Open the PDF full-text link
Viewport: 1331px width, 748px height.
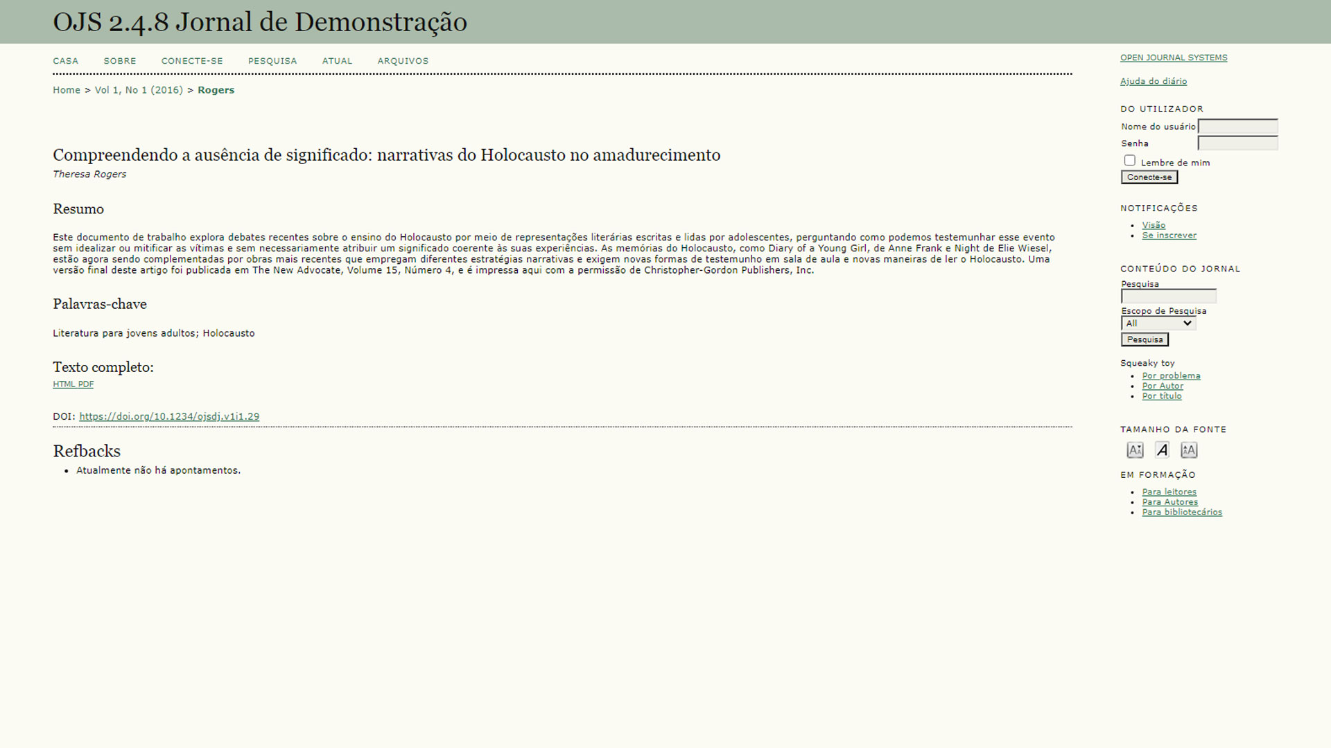[86, 384]
